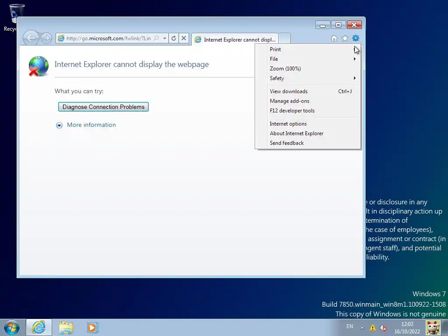Click the EN language indicator

click(350, 326)
